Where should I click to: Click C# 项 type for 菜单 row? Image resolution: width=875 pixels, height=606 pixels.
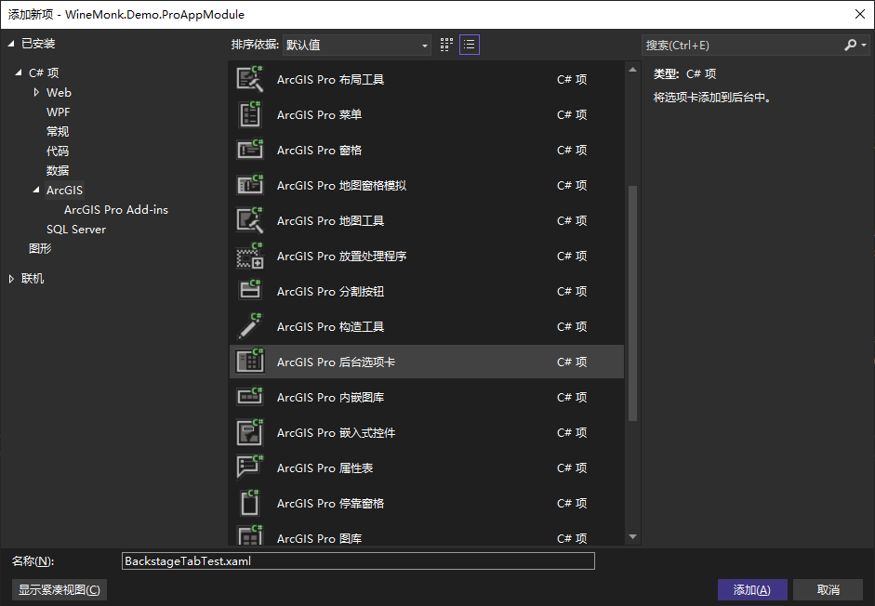[x=572, y=114]
